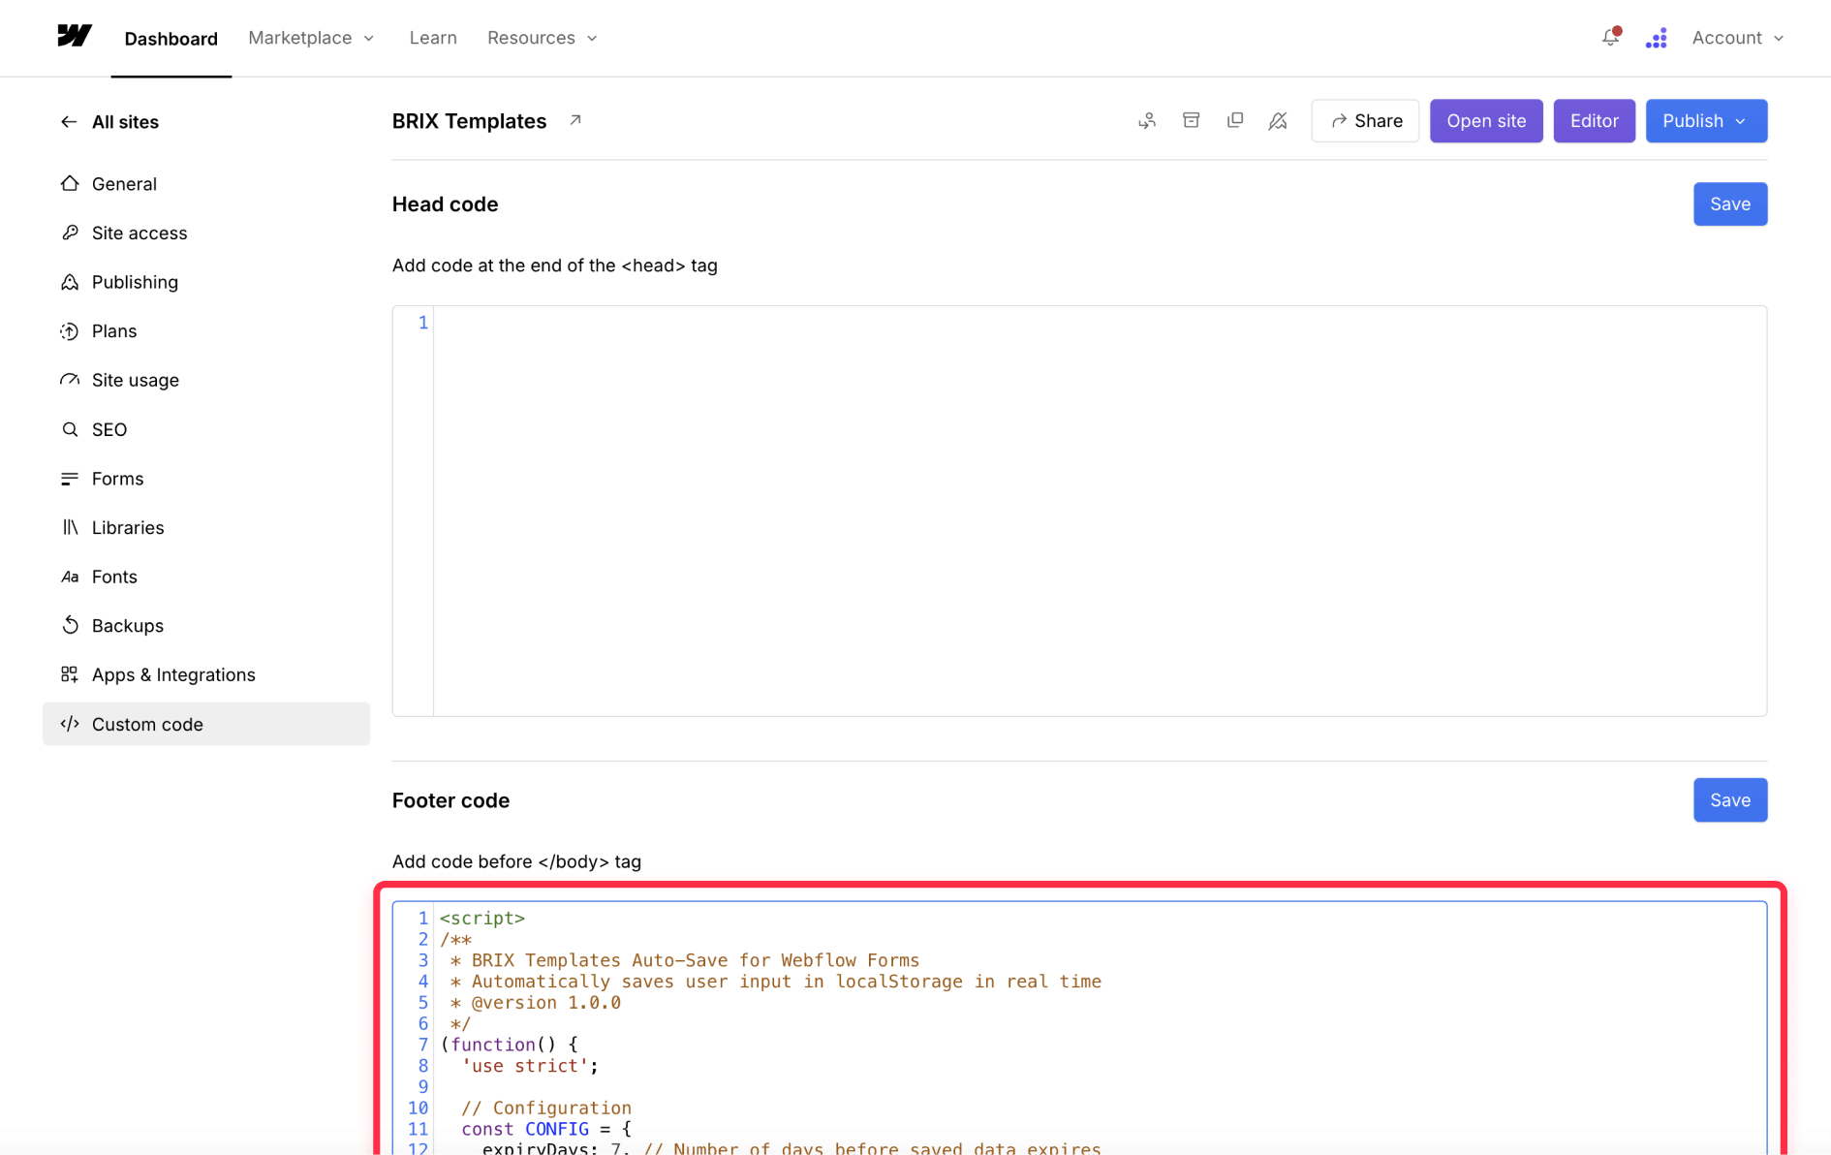Image resolution: width=1831 pixels, height=1155 pixels.
Task: Click the "'use strict';" code line
Action: pyautogui.click(x=530, y=1066)
